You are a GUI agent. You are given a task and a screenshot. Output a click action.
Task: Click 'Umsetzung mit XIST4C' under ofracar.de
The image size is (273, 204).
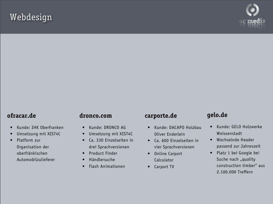pos(39,134)
